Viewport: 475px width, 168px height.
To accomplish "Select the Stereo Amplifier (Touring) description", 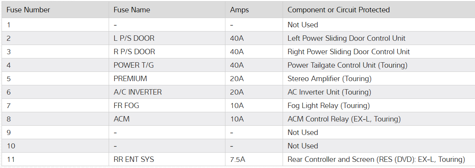I will [x=329, y=79].
